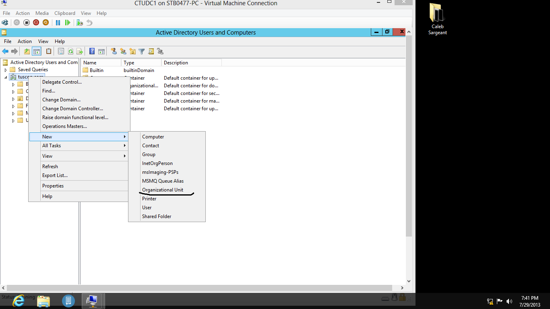Click the Find objects magnifier icon
550x309 pixels.
tap(151, 51)
